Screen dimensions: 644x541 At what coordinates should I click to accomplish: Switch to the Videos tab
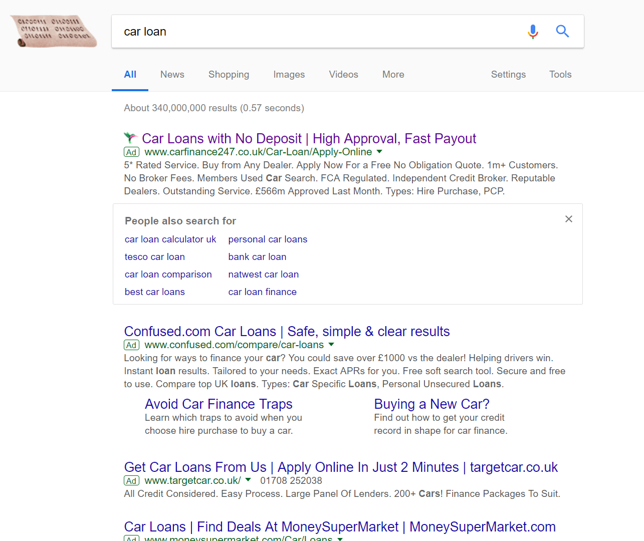click(343, 75)
